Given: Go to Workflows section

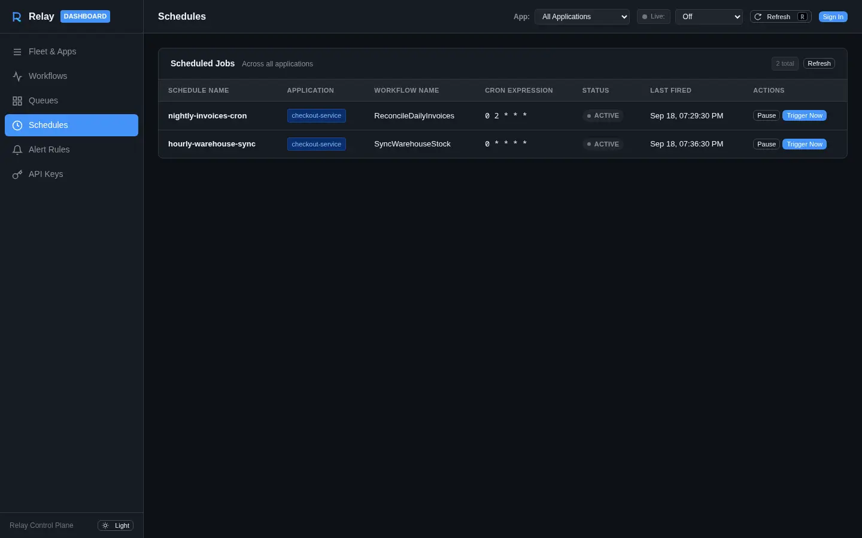Looking at the screenshot, I should pos(71,76).
